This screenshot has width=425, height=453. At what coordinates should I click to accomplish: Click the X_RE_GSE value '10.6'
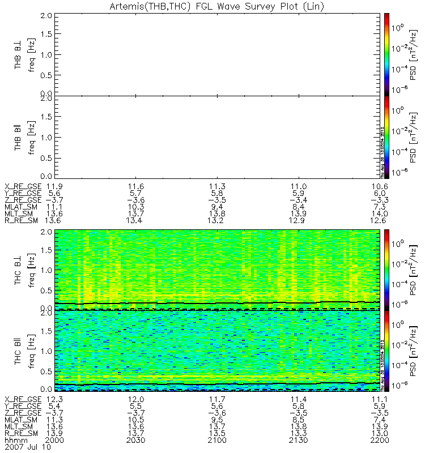pyautogui.click(x=380, y=187)
